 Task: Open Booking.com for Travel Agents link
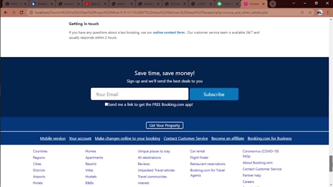pos(208,173)
